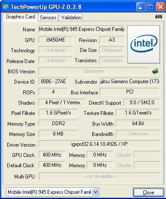Screen dimensions: 166x199
Task: Click the empty Shader field in Default Clock row
Action: coord(147,165)
